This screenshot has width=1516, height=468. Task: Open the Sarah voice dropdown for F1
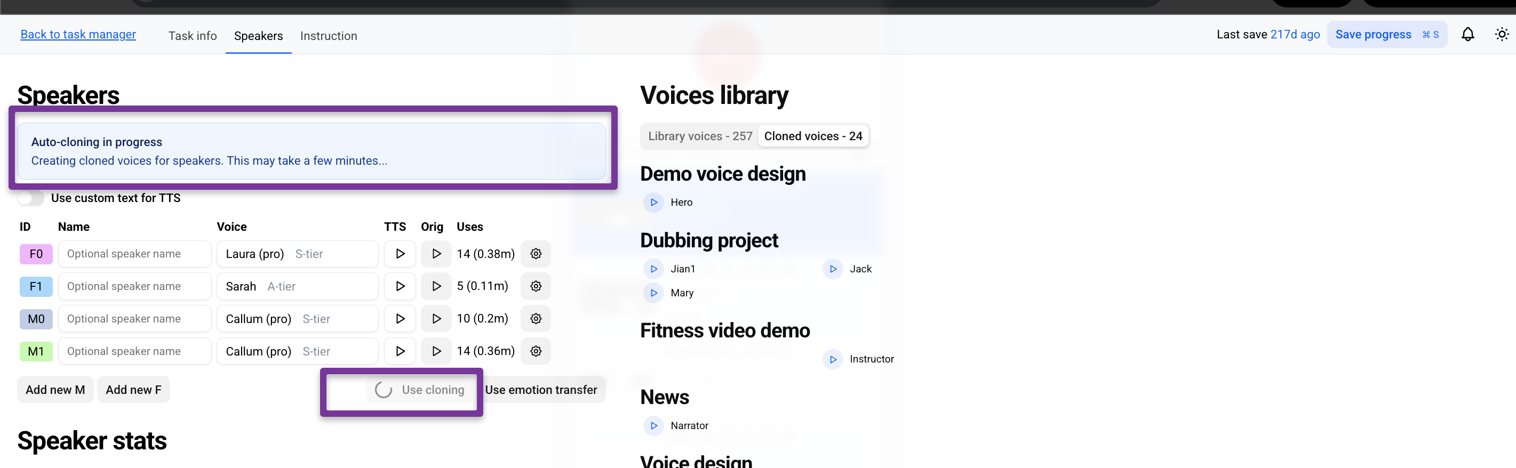[x=297, y=286]
